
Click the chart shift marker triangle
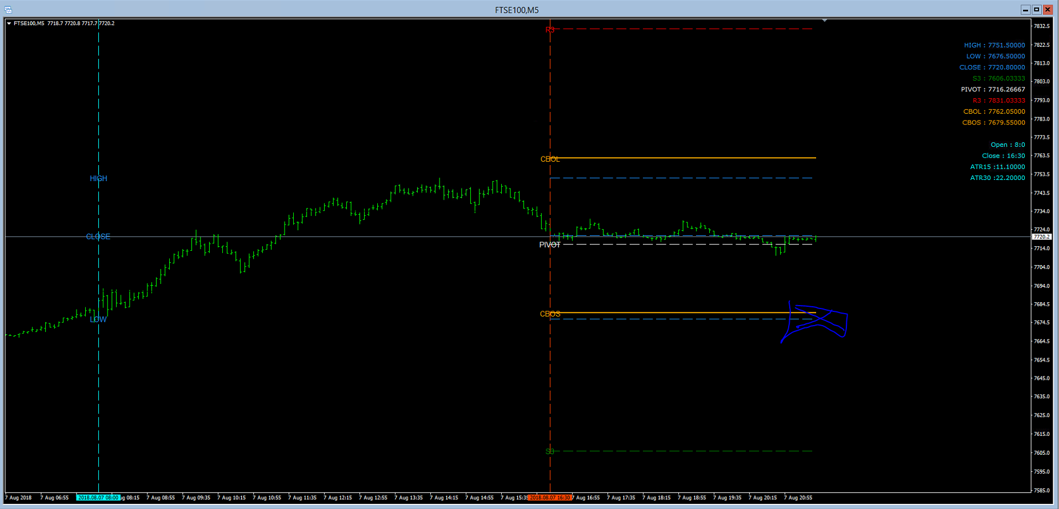[824, 21]
